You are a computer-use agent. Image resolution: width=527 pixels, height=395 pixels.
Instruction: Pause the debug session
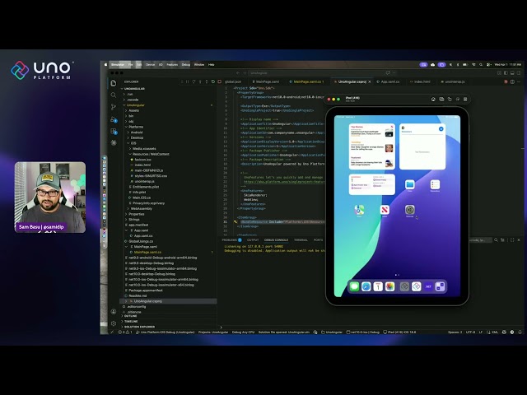tap(188, 81)
